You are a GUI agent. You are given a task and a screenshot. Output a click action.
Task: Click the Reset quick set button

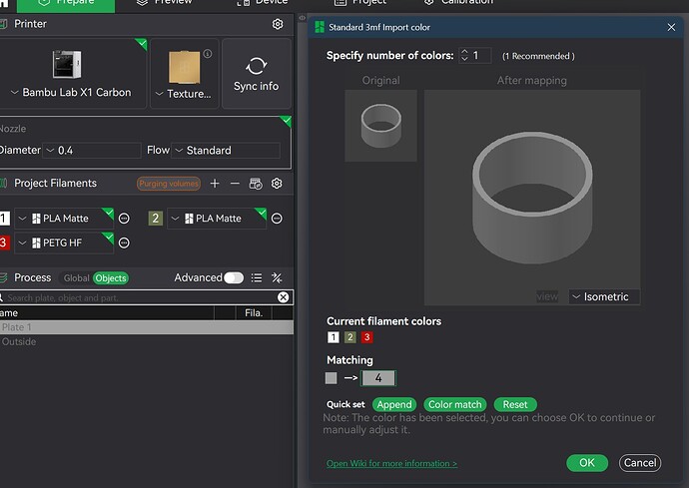coord(515,404)
